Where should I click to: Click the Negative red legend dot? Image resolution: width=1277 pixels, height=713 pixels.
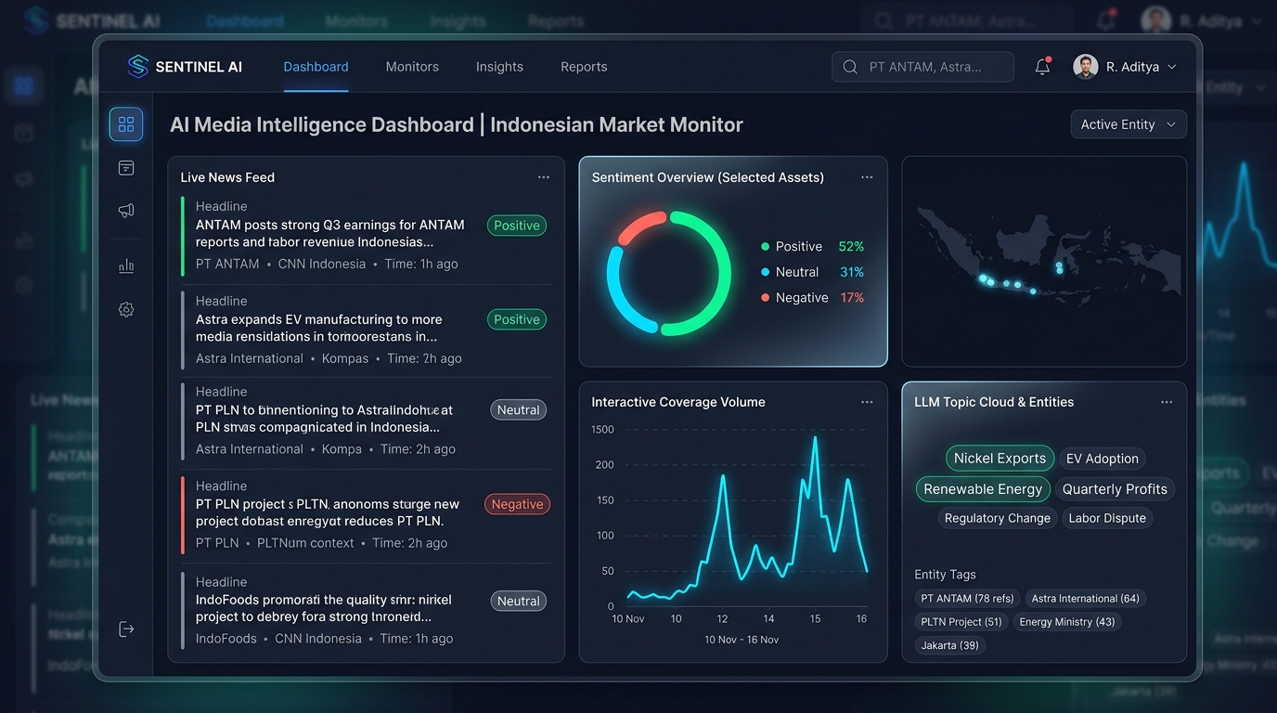(766, 298)
